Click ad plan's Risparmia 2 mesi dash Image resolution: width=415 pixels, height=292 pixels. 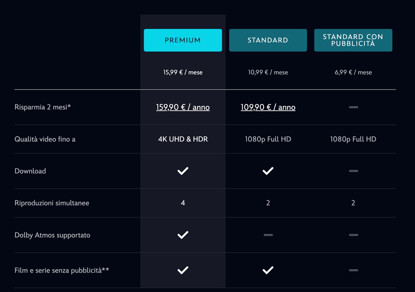coord(353,107)
